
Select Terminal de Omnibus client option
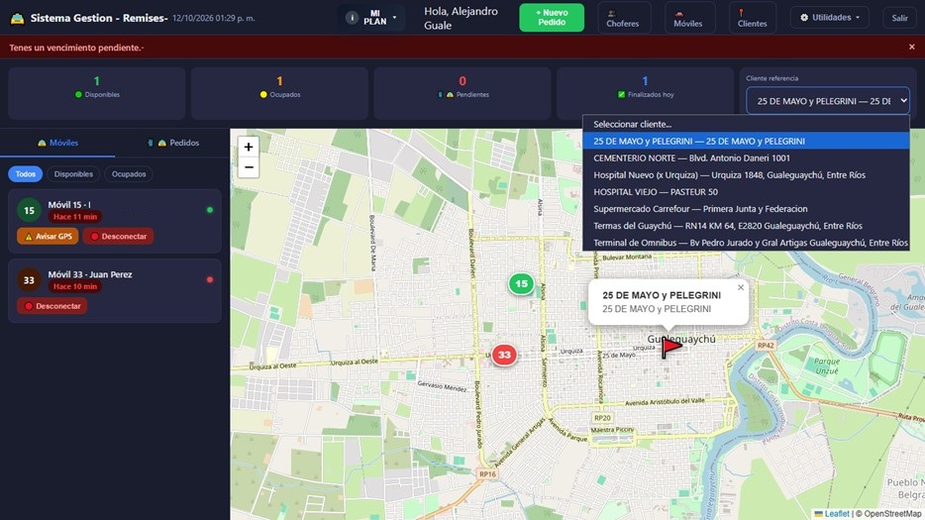(746, 243)
